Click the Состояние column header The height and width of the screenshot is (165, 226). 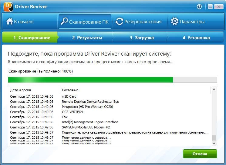pyautogui.click(x=136, y=90)
